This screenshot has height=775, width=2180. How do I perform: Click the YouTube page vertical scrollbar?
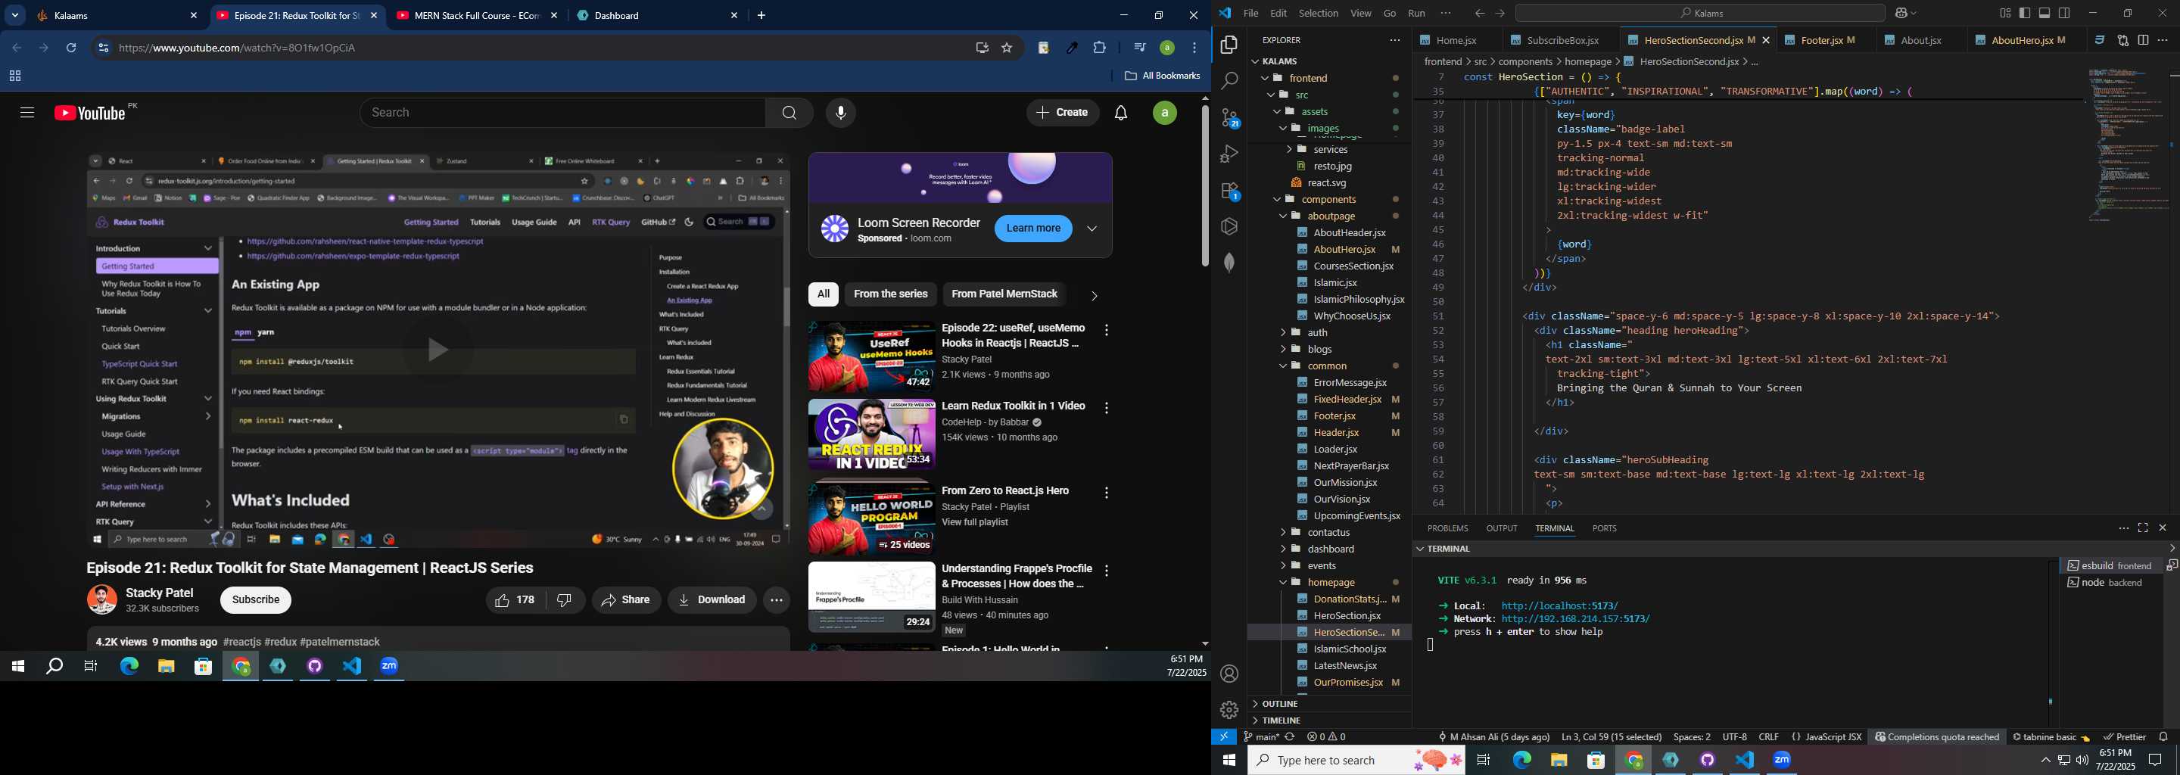click(x=1205, y=185)
